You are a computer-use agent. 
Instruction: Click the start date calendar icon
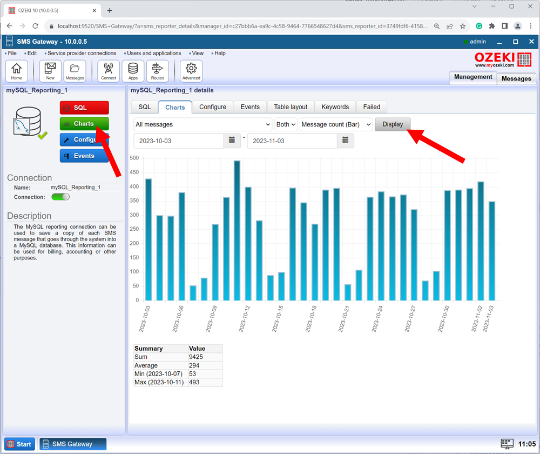pyautogui.click(x=232, y=141)
